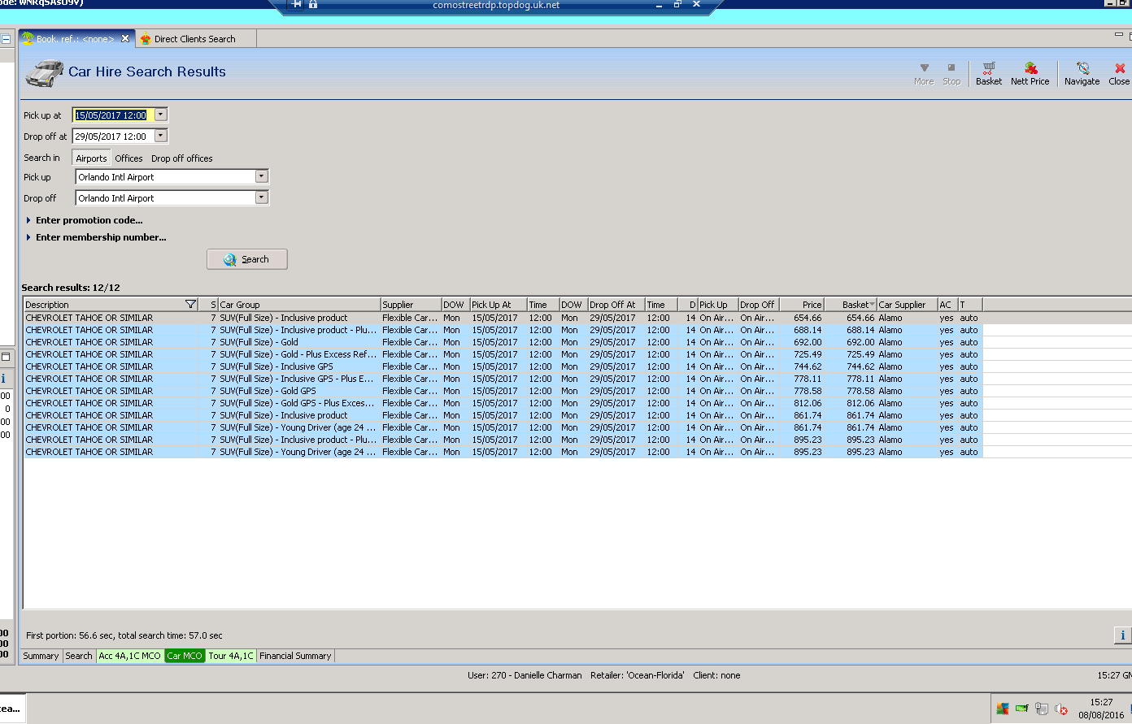Click the Search button
Screen dimensions: 1132x724
(x=247, y=259)
